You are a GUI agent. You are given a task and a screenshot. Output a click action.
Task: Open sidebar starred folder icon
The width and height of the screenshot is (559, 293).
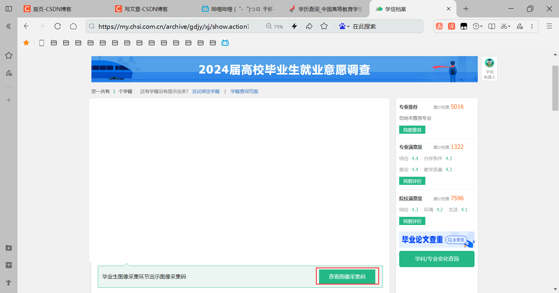tap(9, 248)
